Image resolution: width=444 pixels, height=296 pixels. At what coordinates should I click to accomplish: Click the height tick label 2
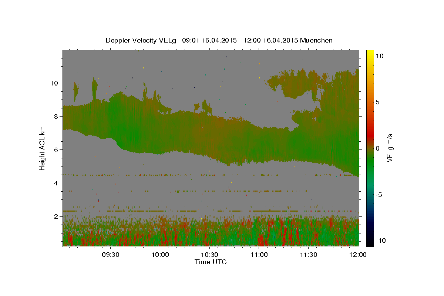point(55,216)
